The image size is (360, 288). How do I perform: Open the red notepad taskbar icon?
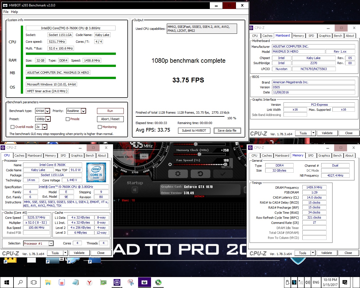(x=62, y=282)
